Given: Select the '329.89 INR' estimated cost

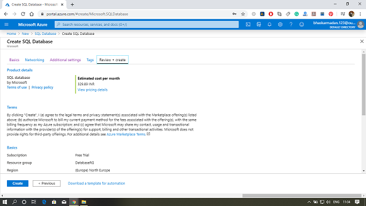Looking at the screenshot, I should (86, 84).
